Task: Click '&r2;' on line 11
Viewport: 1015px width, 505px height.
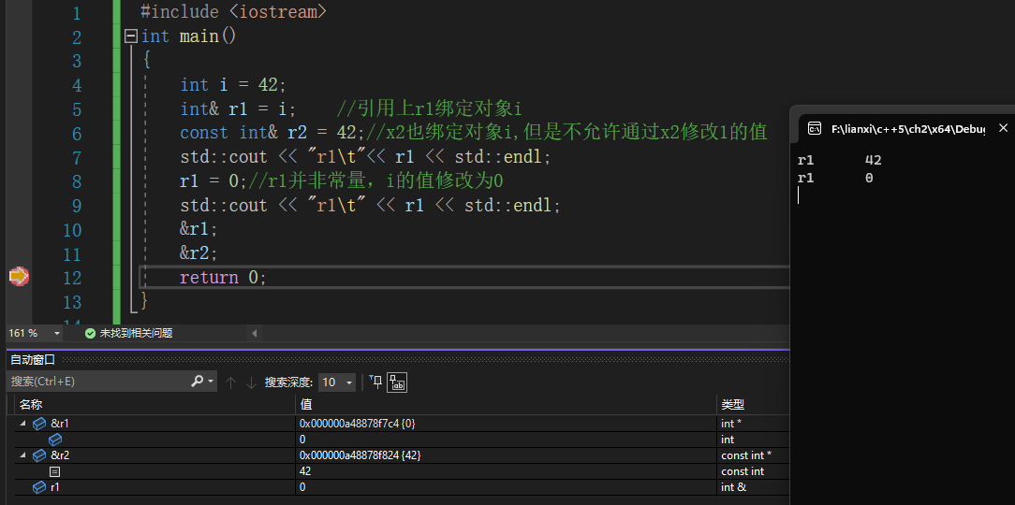Action: (199, 252)
